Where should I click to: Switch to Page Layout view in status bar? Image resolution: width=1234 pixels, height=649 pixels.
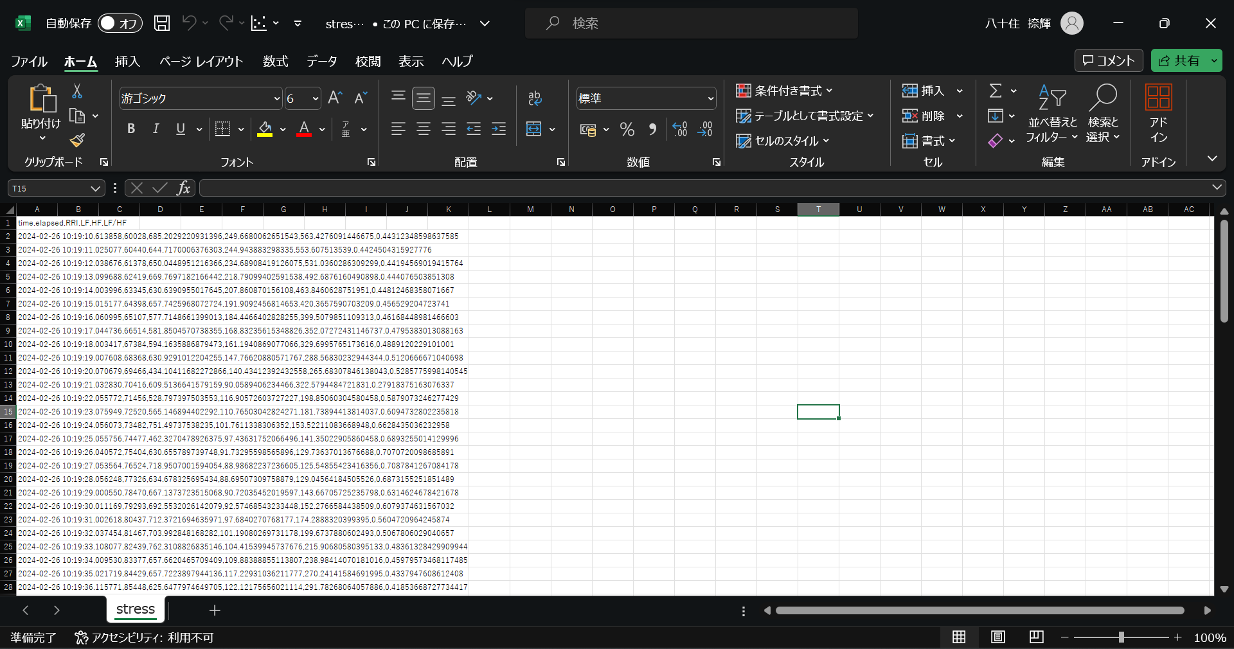click(x=997, y=637)
